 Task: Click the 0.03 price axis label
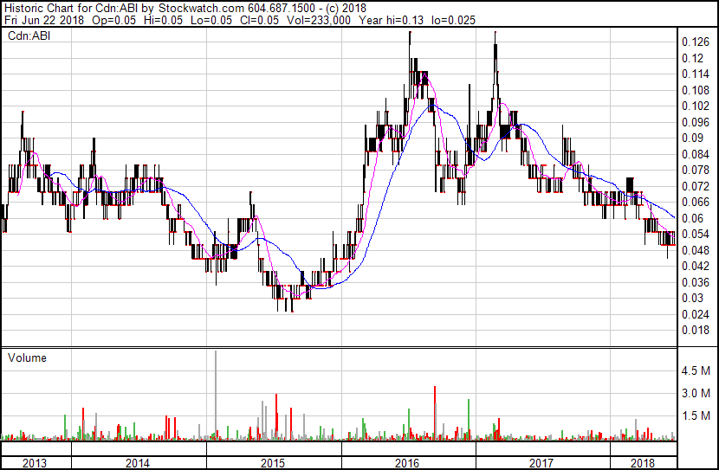click(x=692, y=299)
